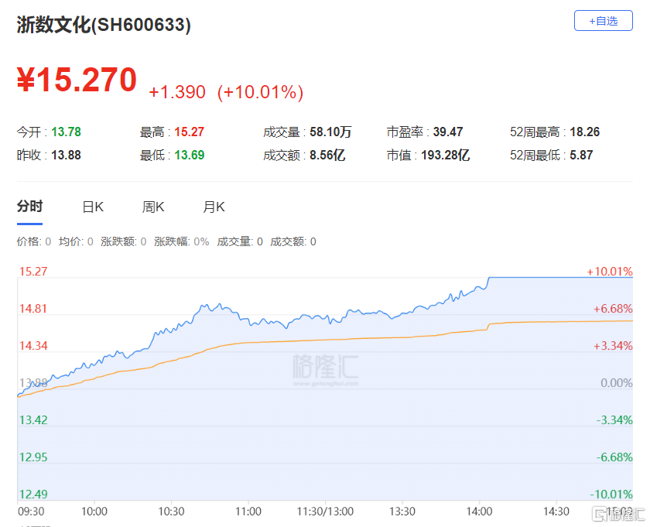Click current price ¥15.270
650x527 pixels.
[77, 80]
